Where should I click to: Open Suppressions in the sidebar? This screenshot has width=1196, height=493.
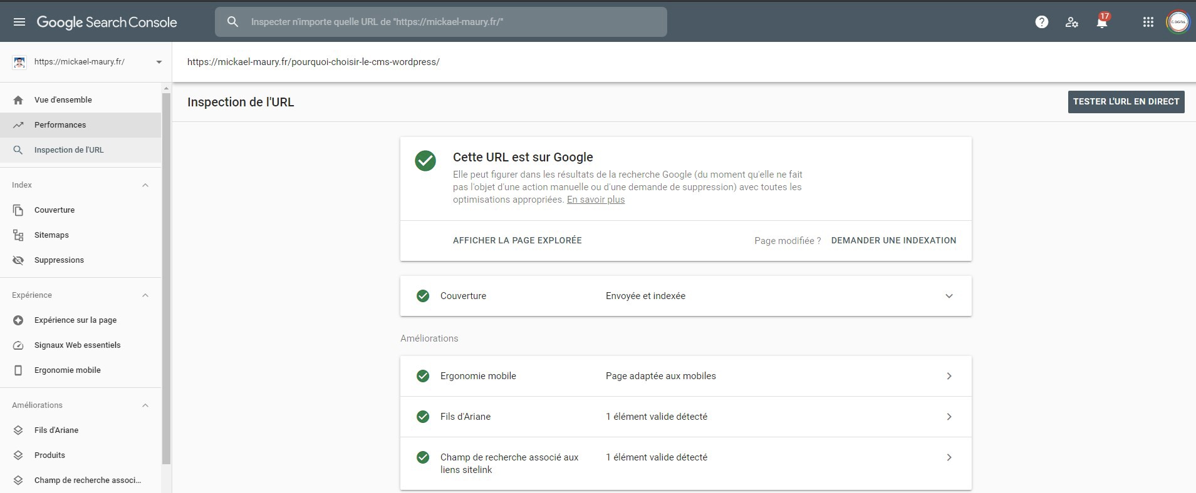click(59, 260)
